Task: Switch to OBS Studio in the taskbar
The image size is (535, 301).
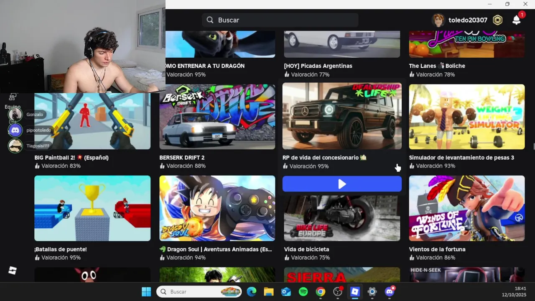Action: click(338, 291)
